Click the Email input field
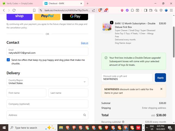 [x=47, y=51]
